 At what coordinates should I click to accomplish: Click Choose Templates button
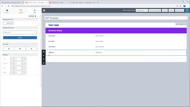coord(155,10)
